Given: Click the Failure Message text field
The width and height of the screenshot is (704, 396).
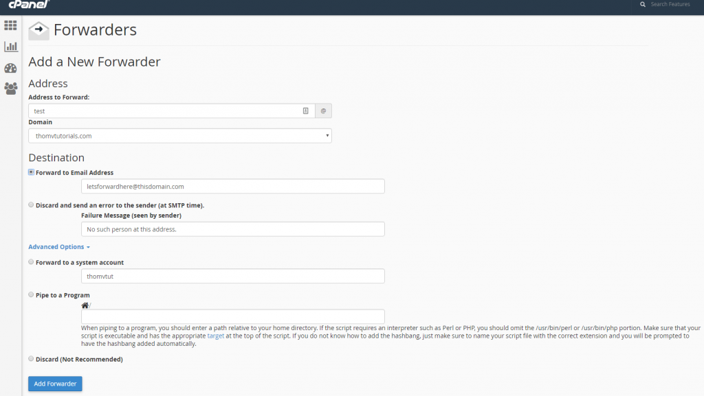Looking at the screenshot, I should [232, 229].
